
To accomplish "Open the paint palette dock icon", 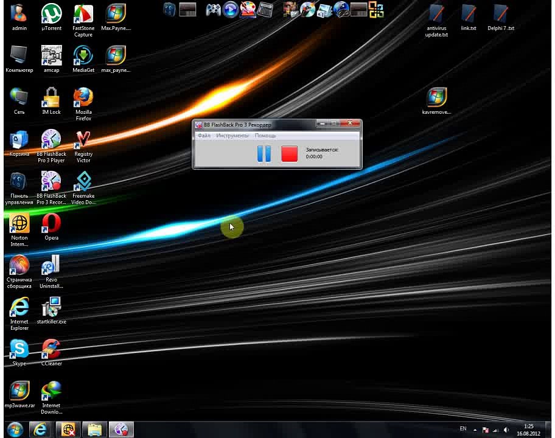I will click(x=248, y=10).
